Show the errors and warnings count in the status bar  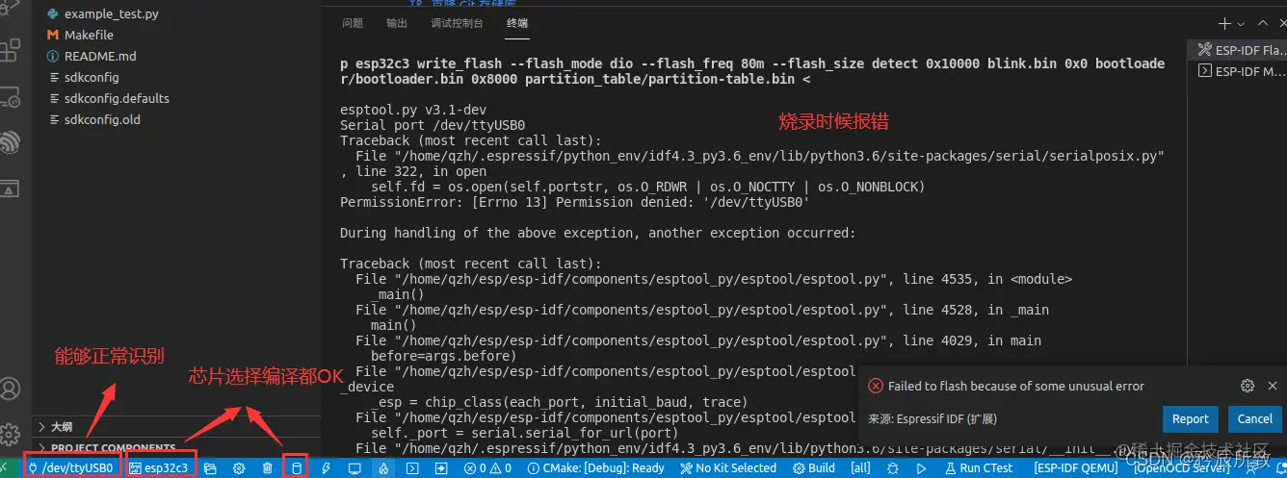coord(488,468)
